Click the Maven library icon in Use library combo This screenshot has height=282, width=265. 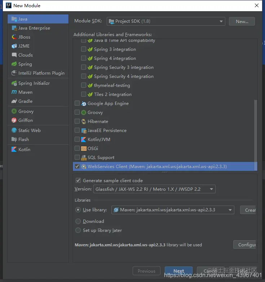tap(116, 210)
